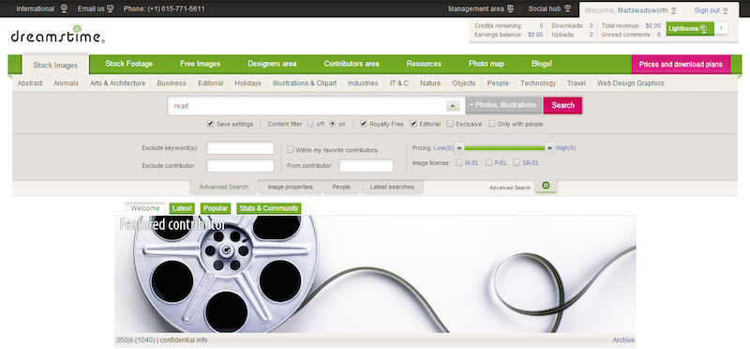Browse the Animals category
The width and height of the screenshot is (750, 349).
66,83
